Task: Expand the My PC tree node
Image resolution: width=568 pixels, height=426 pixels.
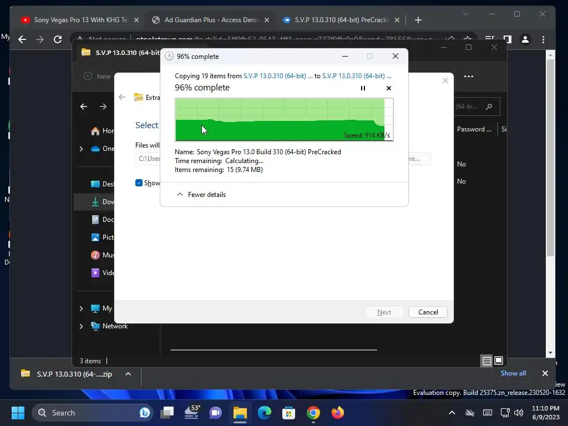Action: click(x=81, y=308)
